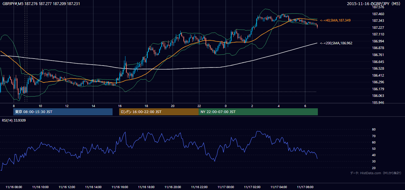The height and width of the screenshot is (190, 405).
Task: Click price axis label 186.994
Action: pos(378,41)
